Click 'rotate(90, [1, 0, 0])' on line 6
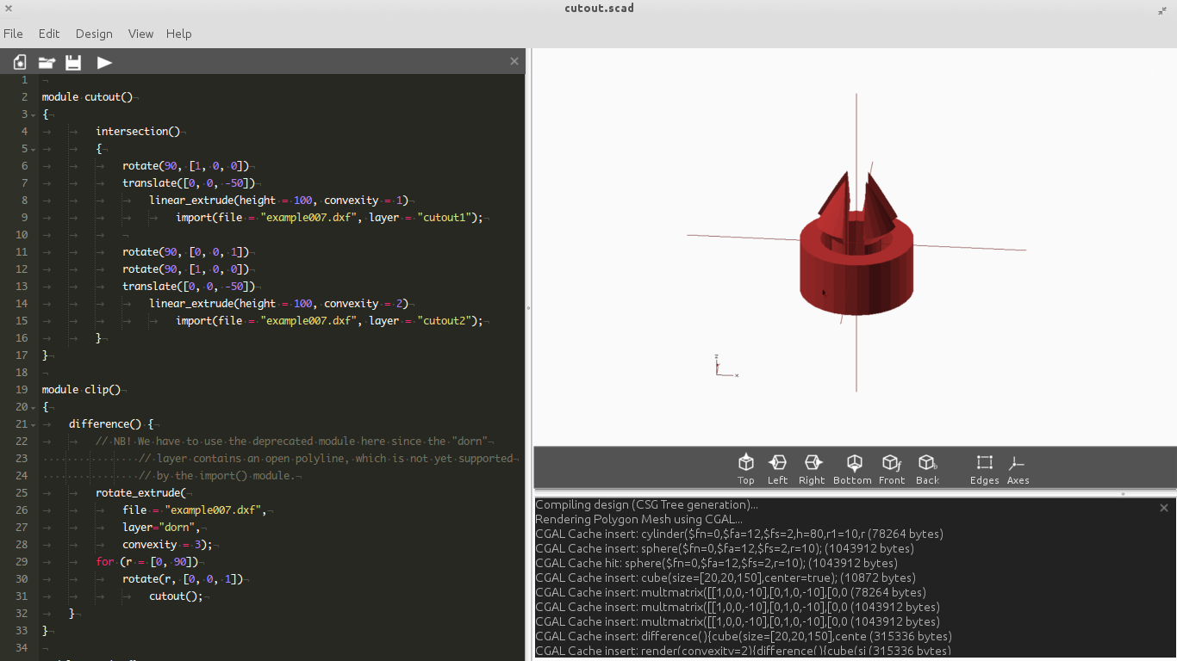The width and height of the screenshot is (1177, 661). coord(185,166)
